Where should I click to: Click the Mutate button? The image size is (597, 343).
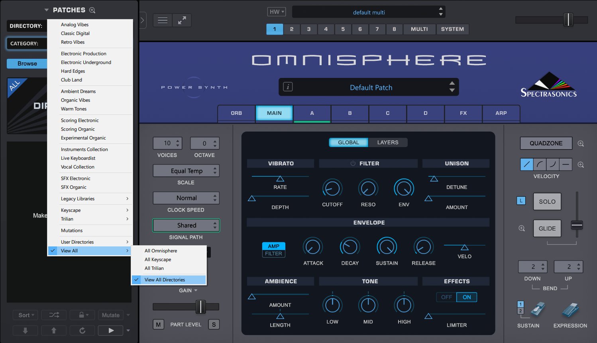pos(111,315)
